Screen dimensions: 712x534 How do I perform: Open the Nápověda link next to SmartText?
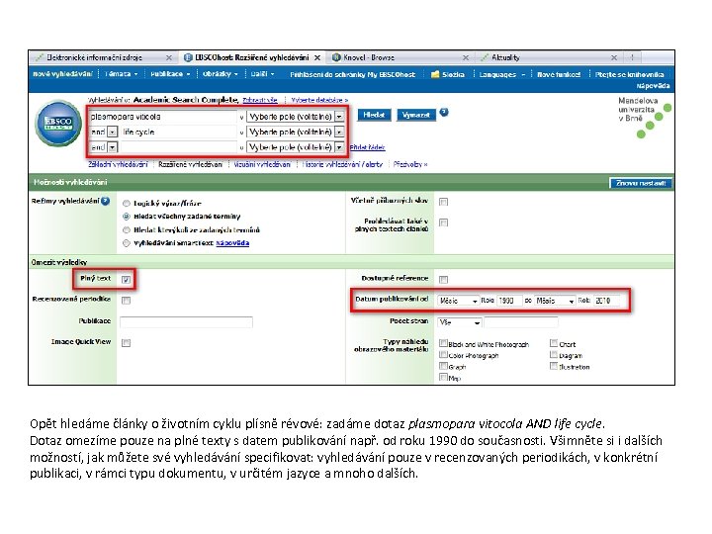coord(232,243)
